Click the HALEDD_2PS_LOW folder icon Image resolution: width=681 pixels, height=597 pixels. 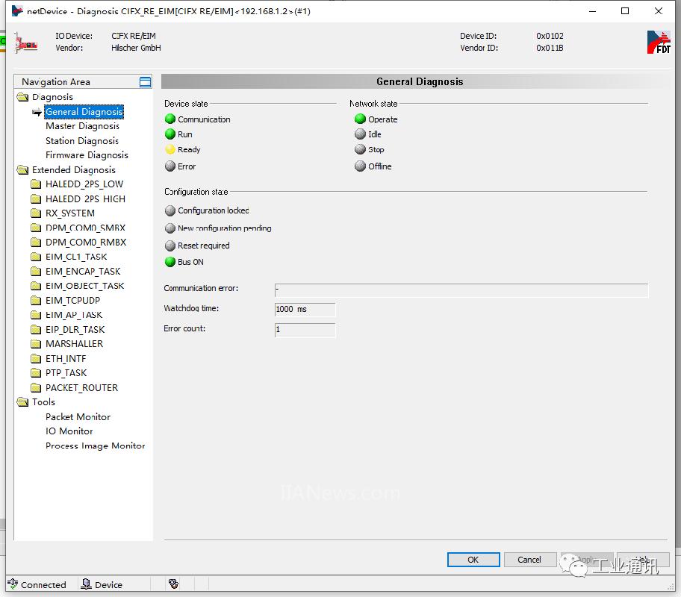tap(36, 184)
